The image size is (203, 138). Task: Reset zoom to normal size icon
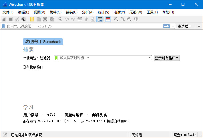click(129, 19)
